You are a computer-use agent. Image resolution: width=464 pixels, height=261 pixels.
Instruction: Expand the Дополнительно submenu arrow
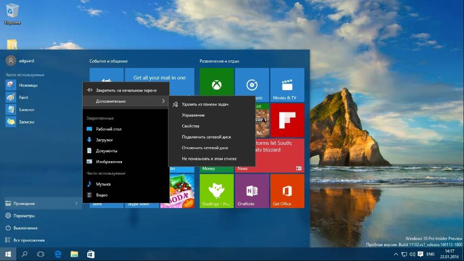(x=163, y=101)
